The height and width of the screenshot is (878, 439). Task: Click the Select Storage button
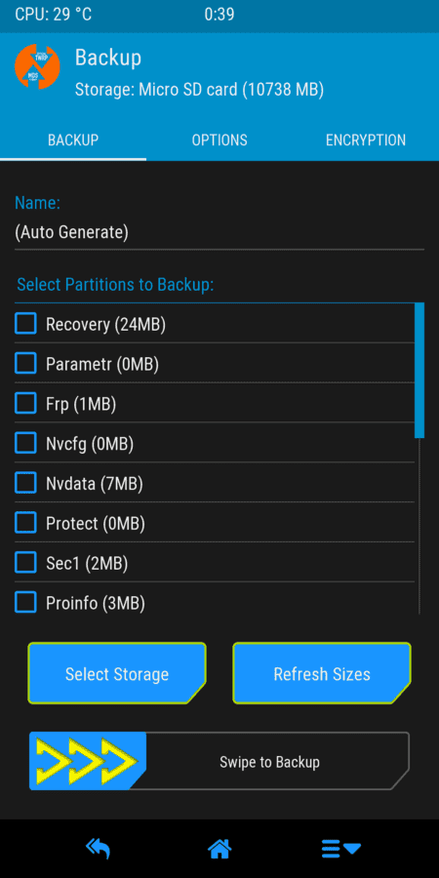117,673
